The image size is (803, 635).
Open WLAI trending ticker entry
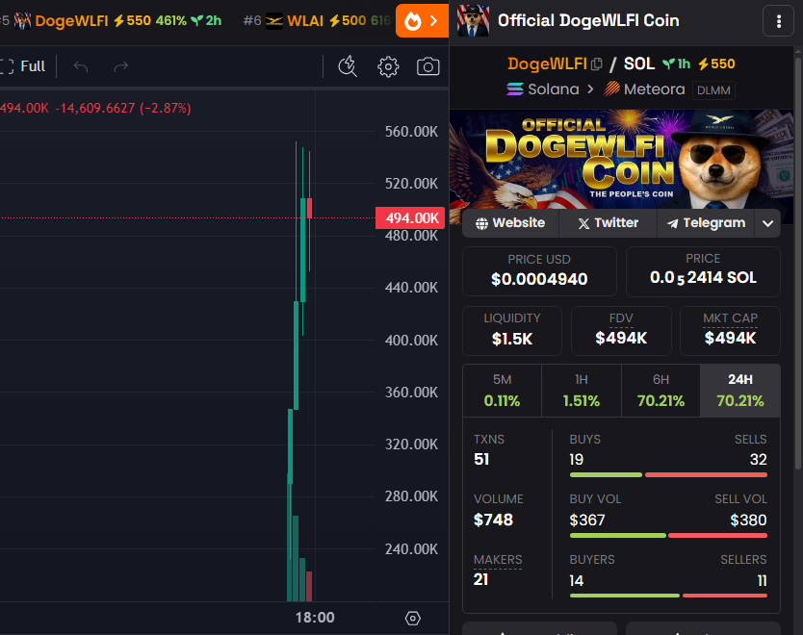point(318,21)
